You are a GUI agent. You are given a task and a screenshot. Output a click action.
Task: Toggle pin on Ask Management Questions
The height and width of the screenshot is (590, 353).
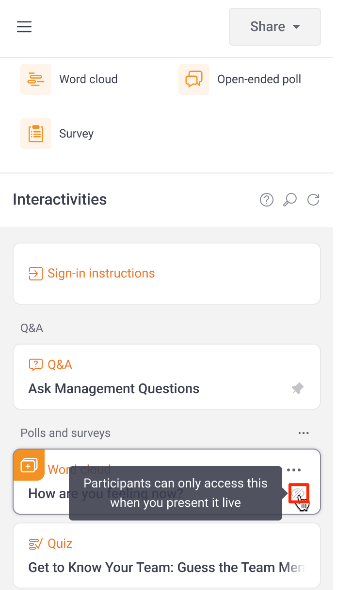tap(297, 389)
